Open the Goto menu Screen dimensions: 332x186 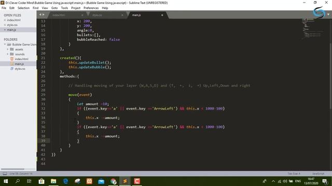[54, 8]
